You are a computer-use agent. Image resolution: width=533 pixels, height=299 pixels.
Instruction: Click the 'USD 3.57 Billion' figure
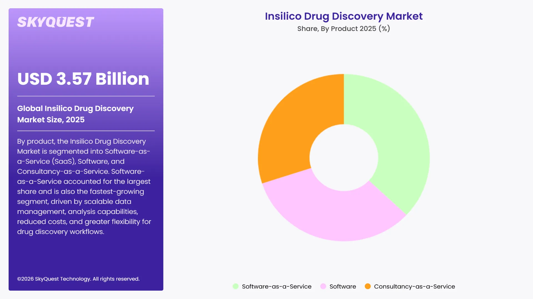click(83, 79)
